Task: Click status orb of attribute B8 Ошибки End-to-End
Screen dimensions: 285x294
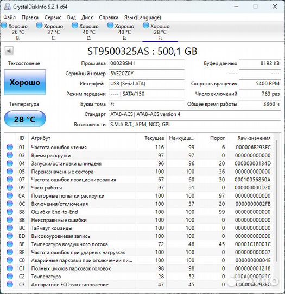Action: pyautogui.click(x=10, y=212)
